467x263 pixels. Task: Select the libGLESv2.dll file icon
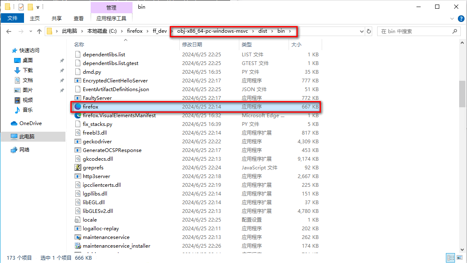[78, 211]
